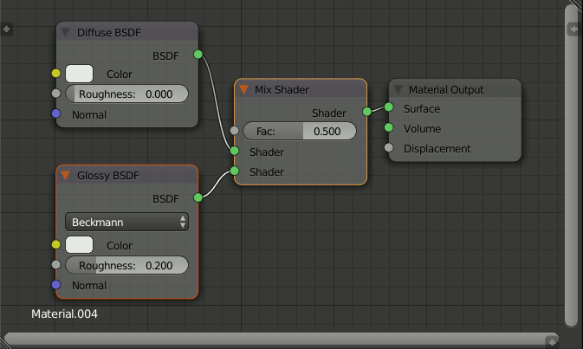Click the Glossy BSDF output socket
The width and height of the screenshot is (583, 349).
coord(198,197)
